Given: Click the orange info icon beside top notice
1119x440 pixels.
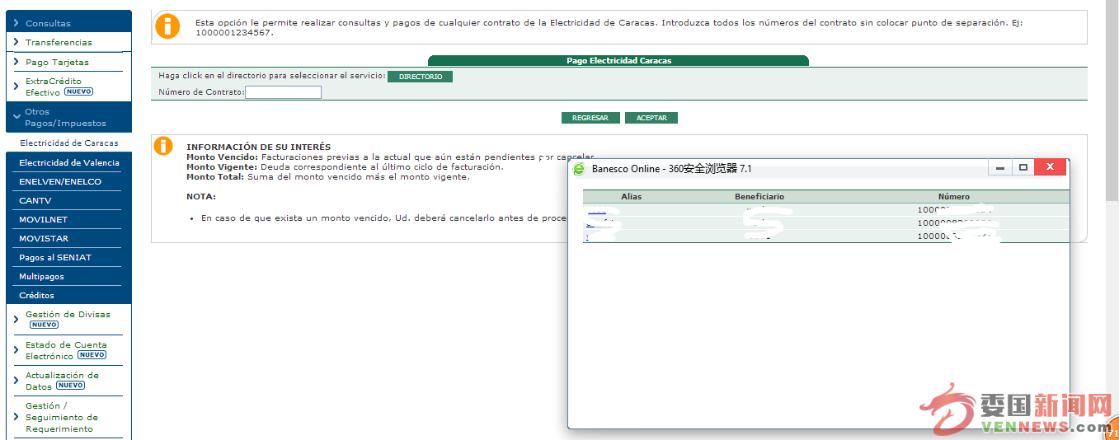Looking at the screenshot, I should click(167, 26).
